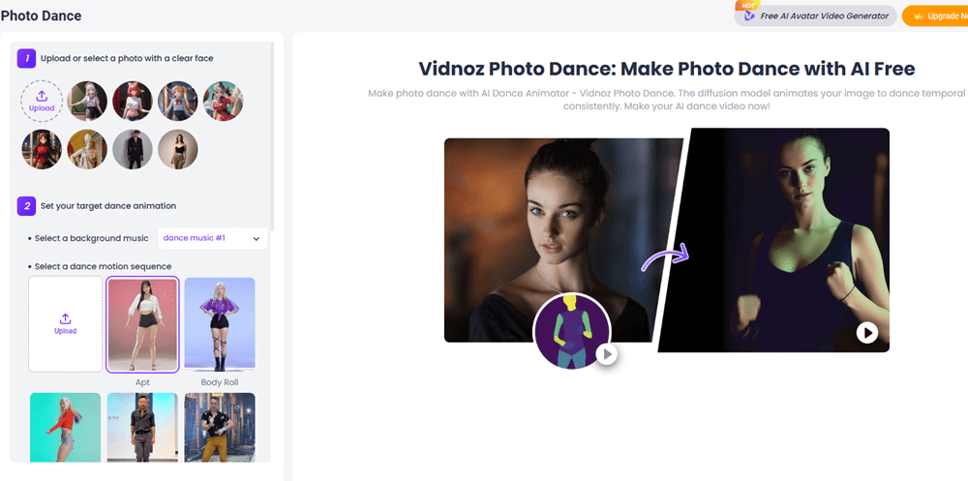Image resolution: width=968 pixels, height=481 pixels.
Task: Select the Body Roll dance motion thumbnail
Action: pyautogui.click(x=220, y=325)
